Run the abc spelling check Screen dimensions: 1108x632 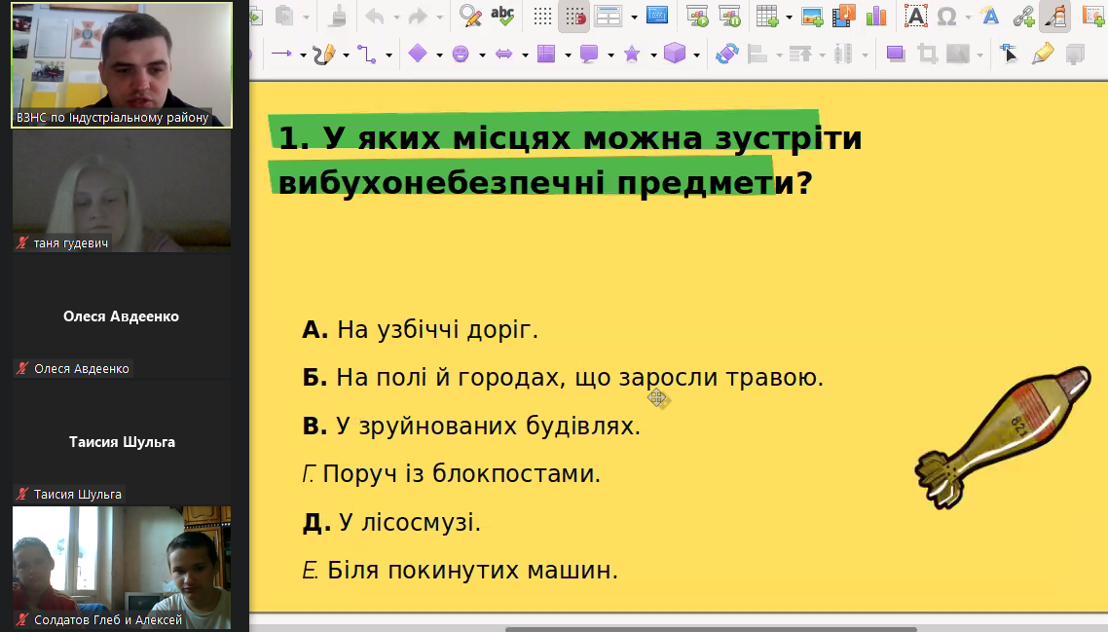[502, 16]
